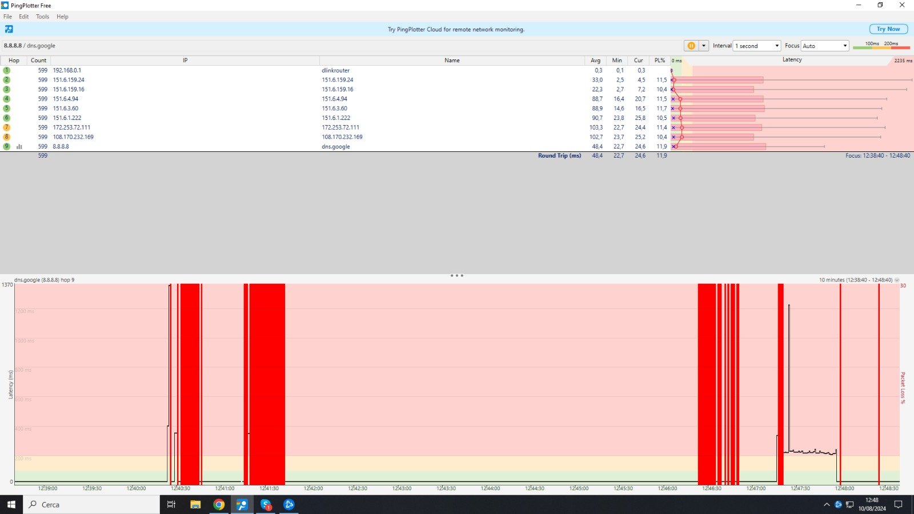Click the 12:47:30 timeline tick label

800,488
